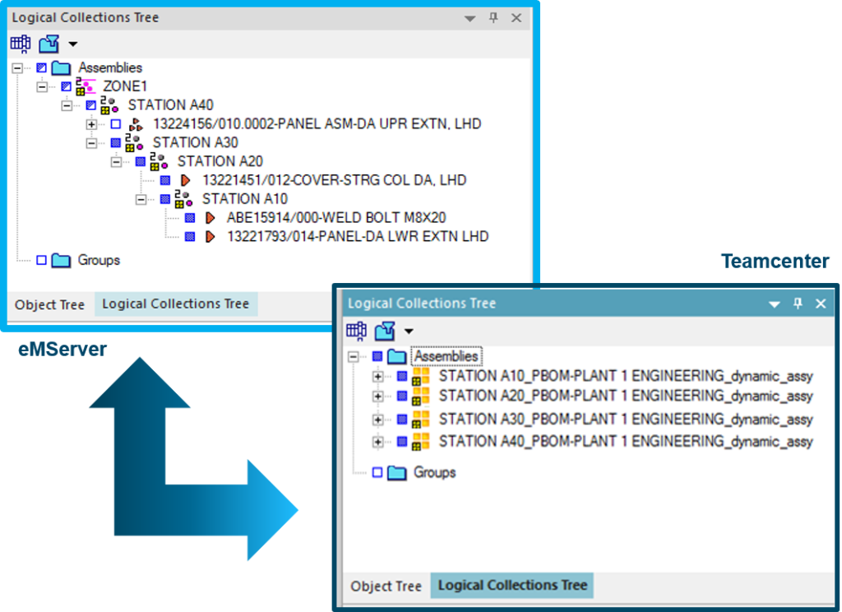Toggle the Groups checkbox in eMServer tree
The image size is (842, 612).
41,261
